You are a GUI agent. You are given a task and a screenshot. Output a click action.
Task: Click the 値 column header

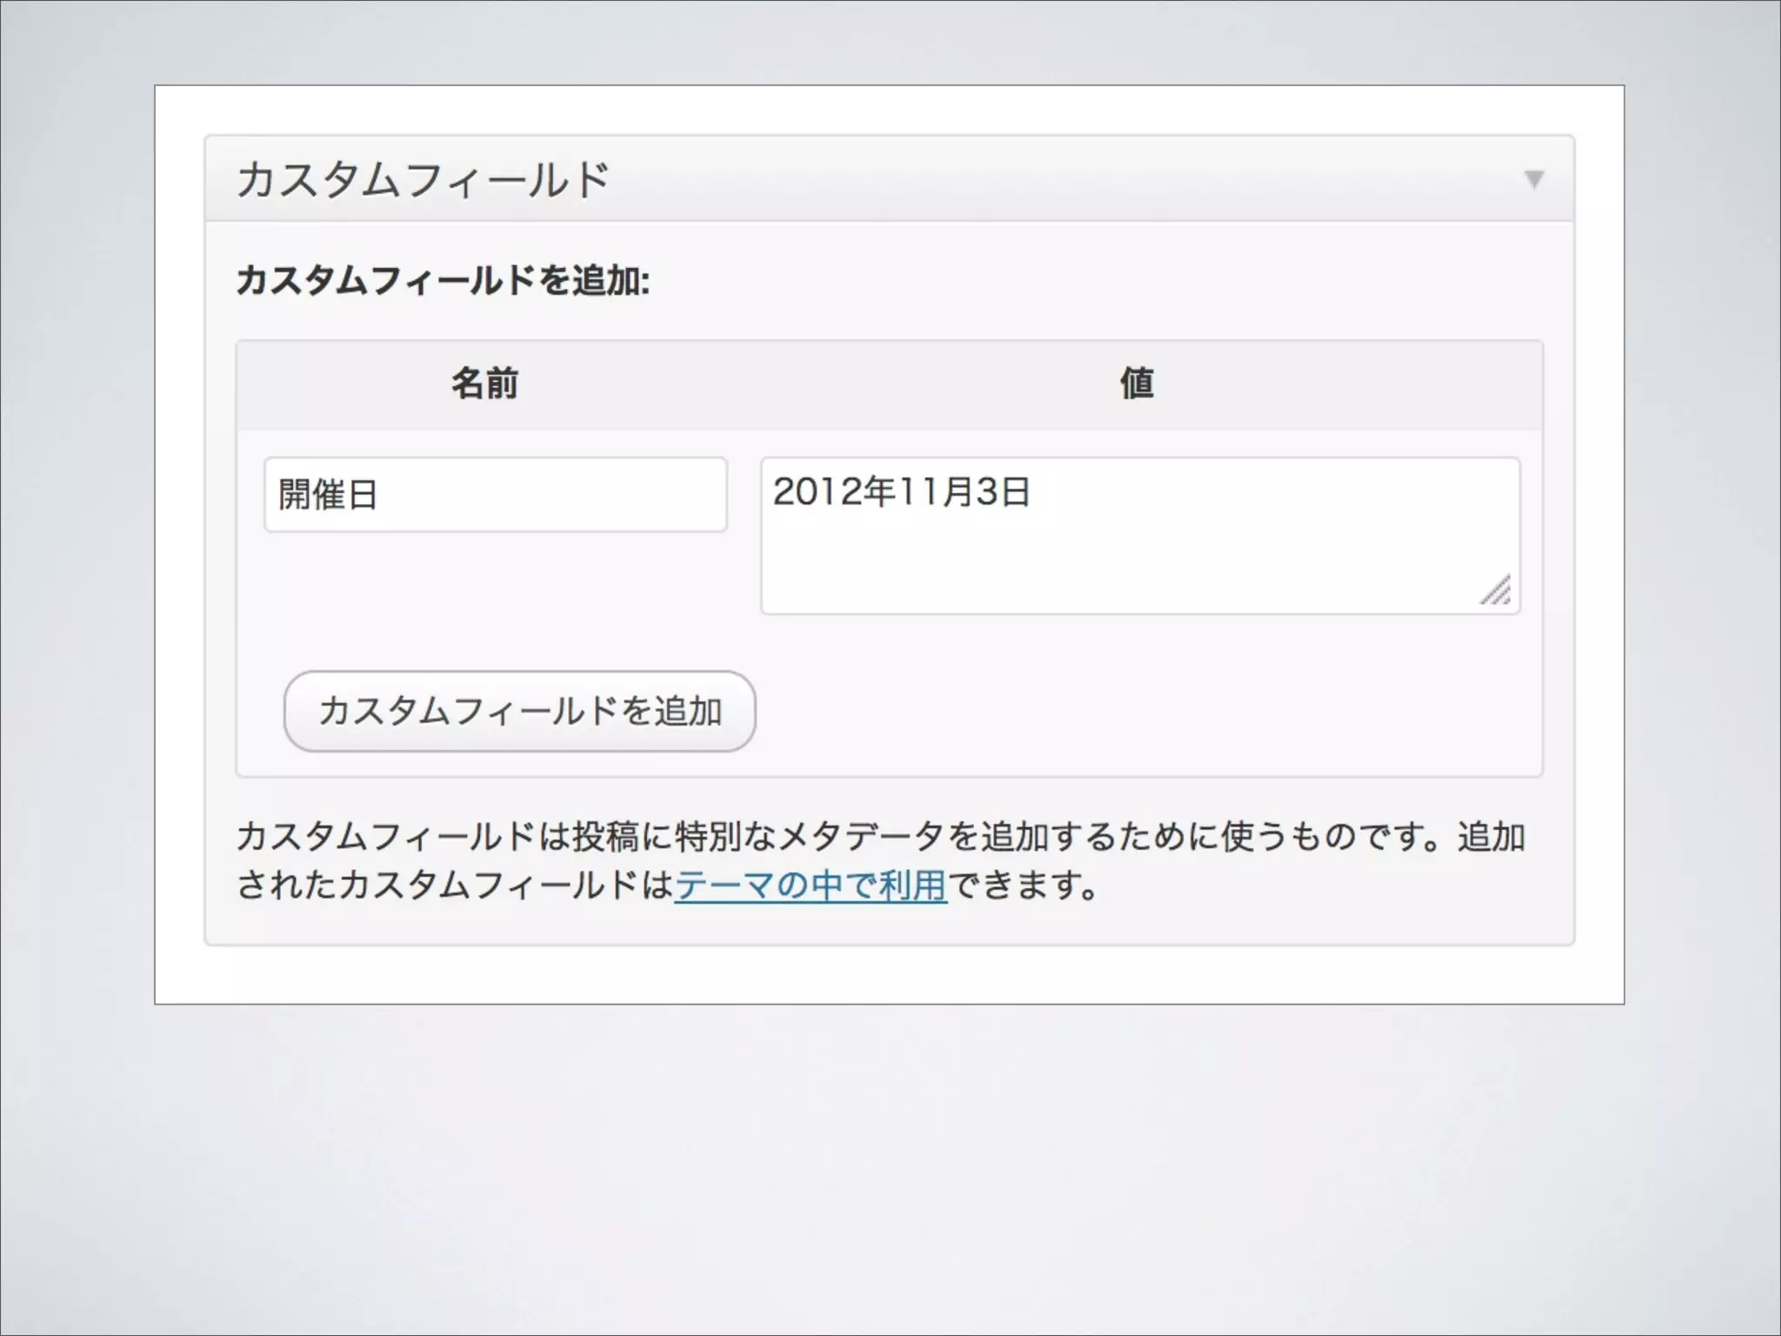[x=1137, y=384]
